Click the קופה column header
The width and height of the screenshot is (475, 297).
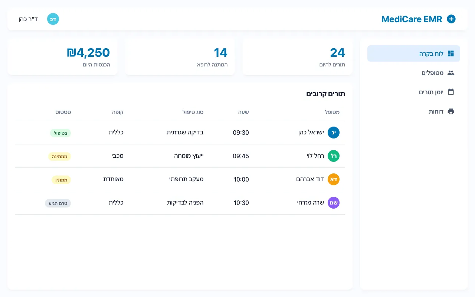(x=118, y=112)
